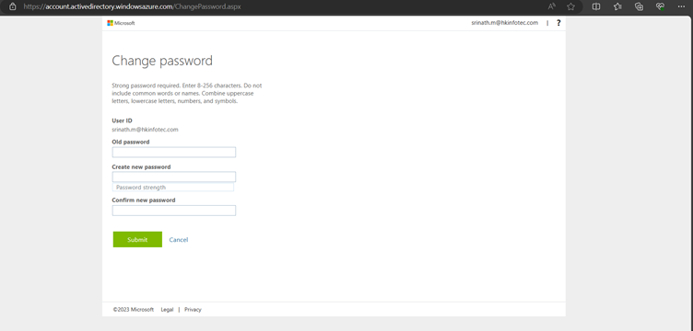Click the 'Old password' label
The image size is (693, 331).
click(x=131, y=142)
